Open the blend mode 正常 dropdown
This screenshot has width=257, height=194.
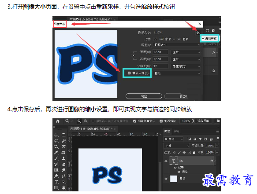(x=176, y=146)
